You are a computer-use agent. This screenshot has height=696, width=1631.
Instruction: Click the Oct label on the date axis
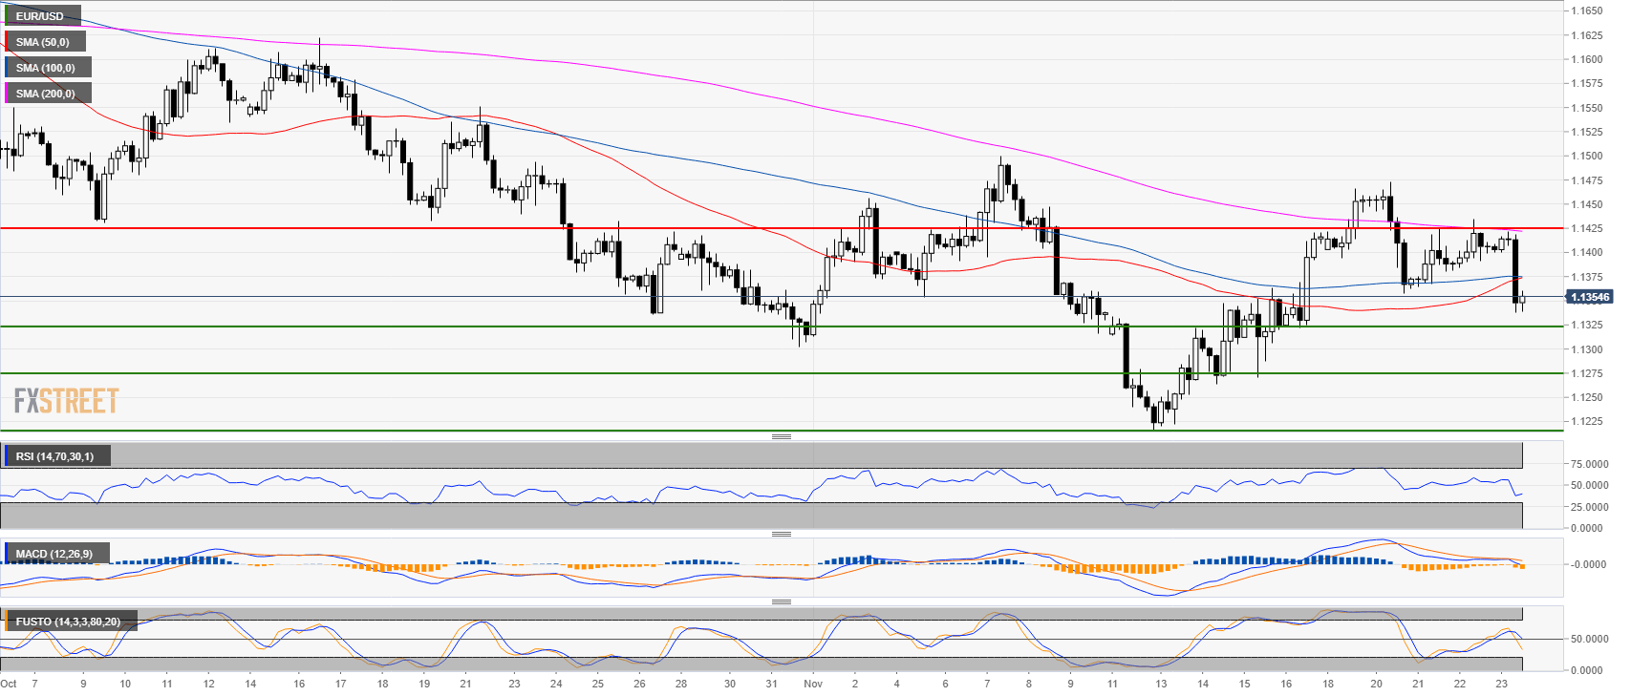click(9, 684)
